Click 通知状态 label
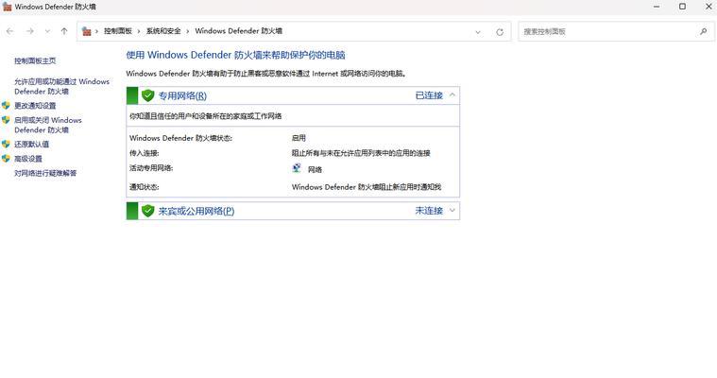This screenshot has height=378, width=717. pyautogui.click(x=144, y=187)
